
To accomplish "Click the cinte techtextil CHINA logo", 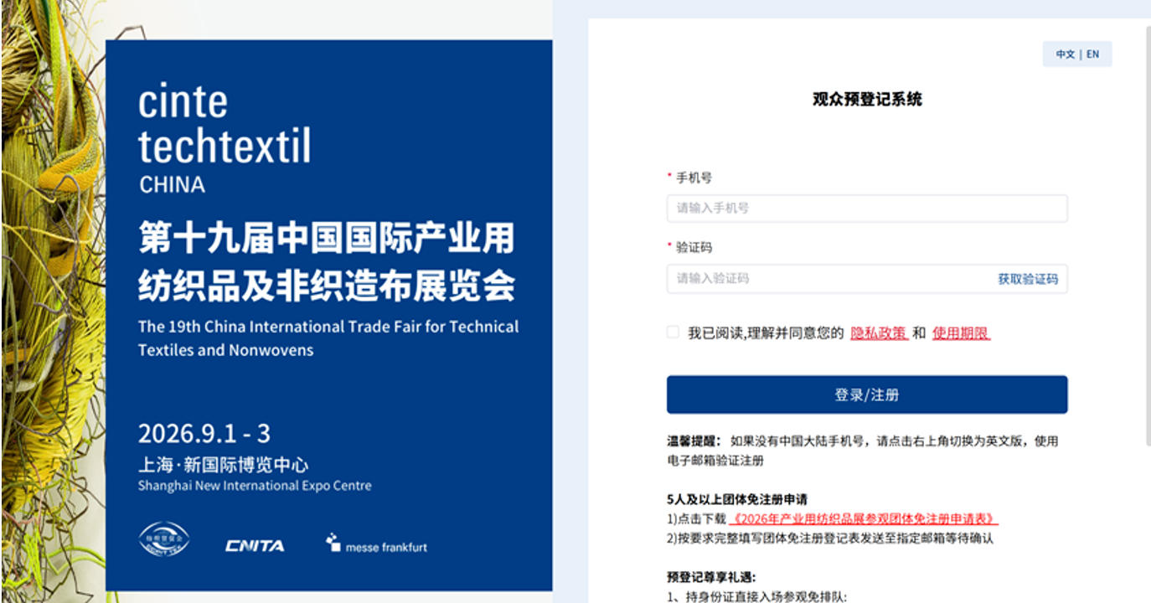I will 225,139.
